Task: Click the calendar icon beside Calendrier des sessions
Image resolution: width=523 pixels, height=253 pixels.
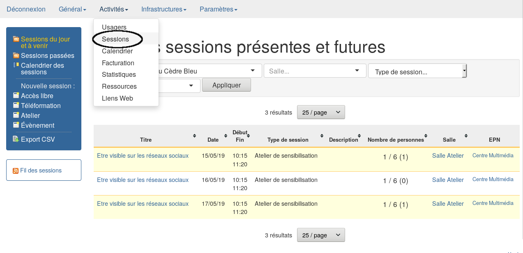Action: click(16, 65)
